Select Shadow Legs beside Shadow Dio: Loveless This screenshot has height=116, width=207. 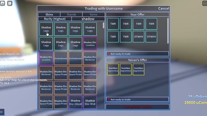[75, 44]
